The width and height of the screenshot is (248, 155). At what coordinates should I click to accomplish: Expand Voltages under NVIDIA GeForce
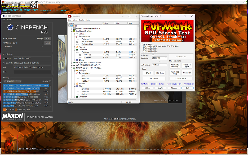tap(74, 70)
